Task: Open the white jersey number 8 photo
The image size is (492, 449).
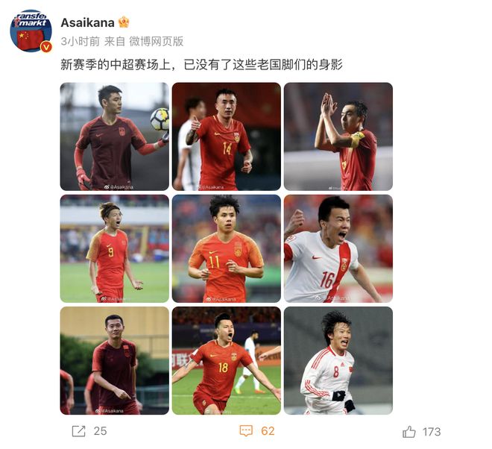Action: (338, 361)
